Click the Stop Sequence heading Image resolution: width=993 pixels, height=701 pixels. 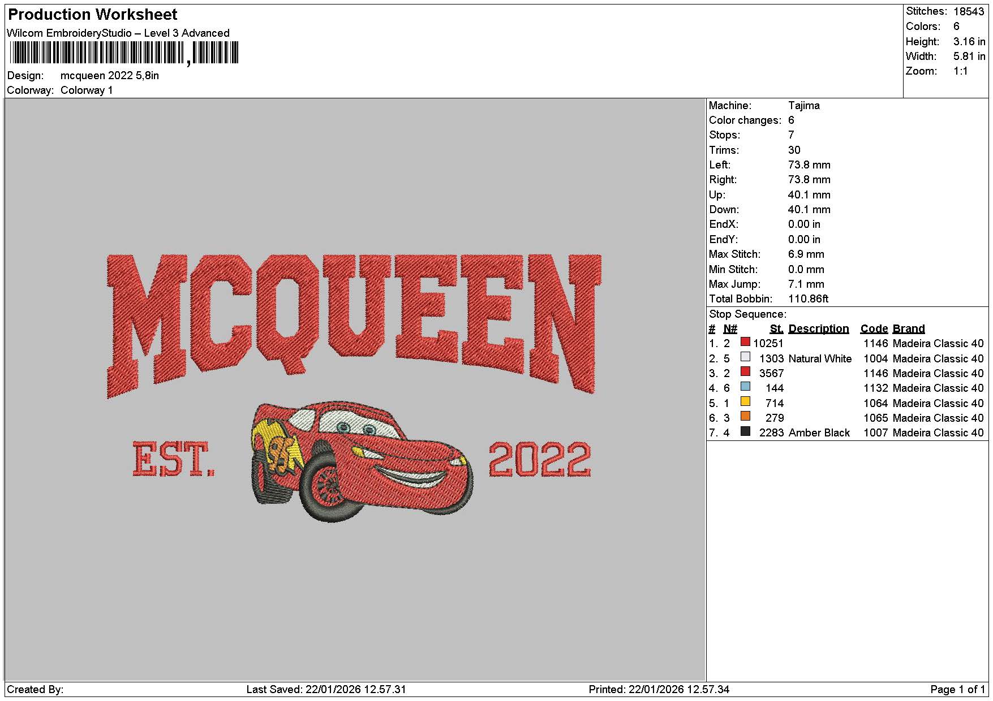coord(747,314)
